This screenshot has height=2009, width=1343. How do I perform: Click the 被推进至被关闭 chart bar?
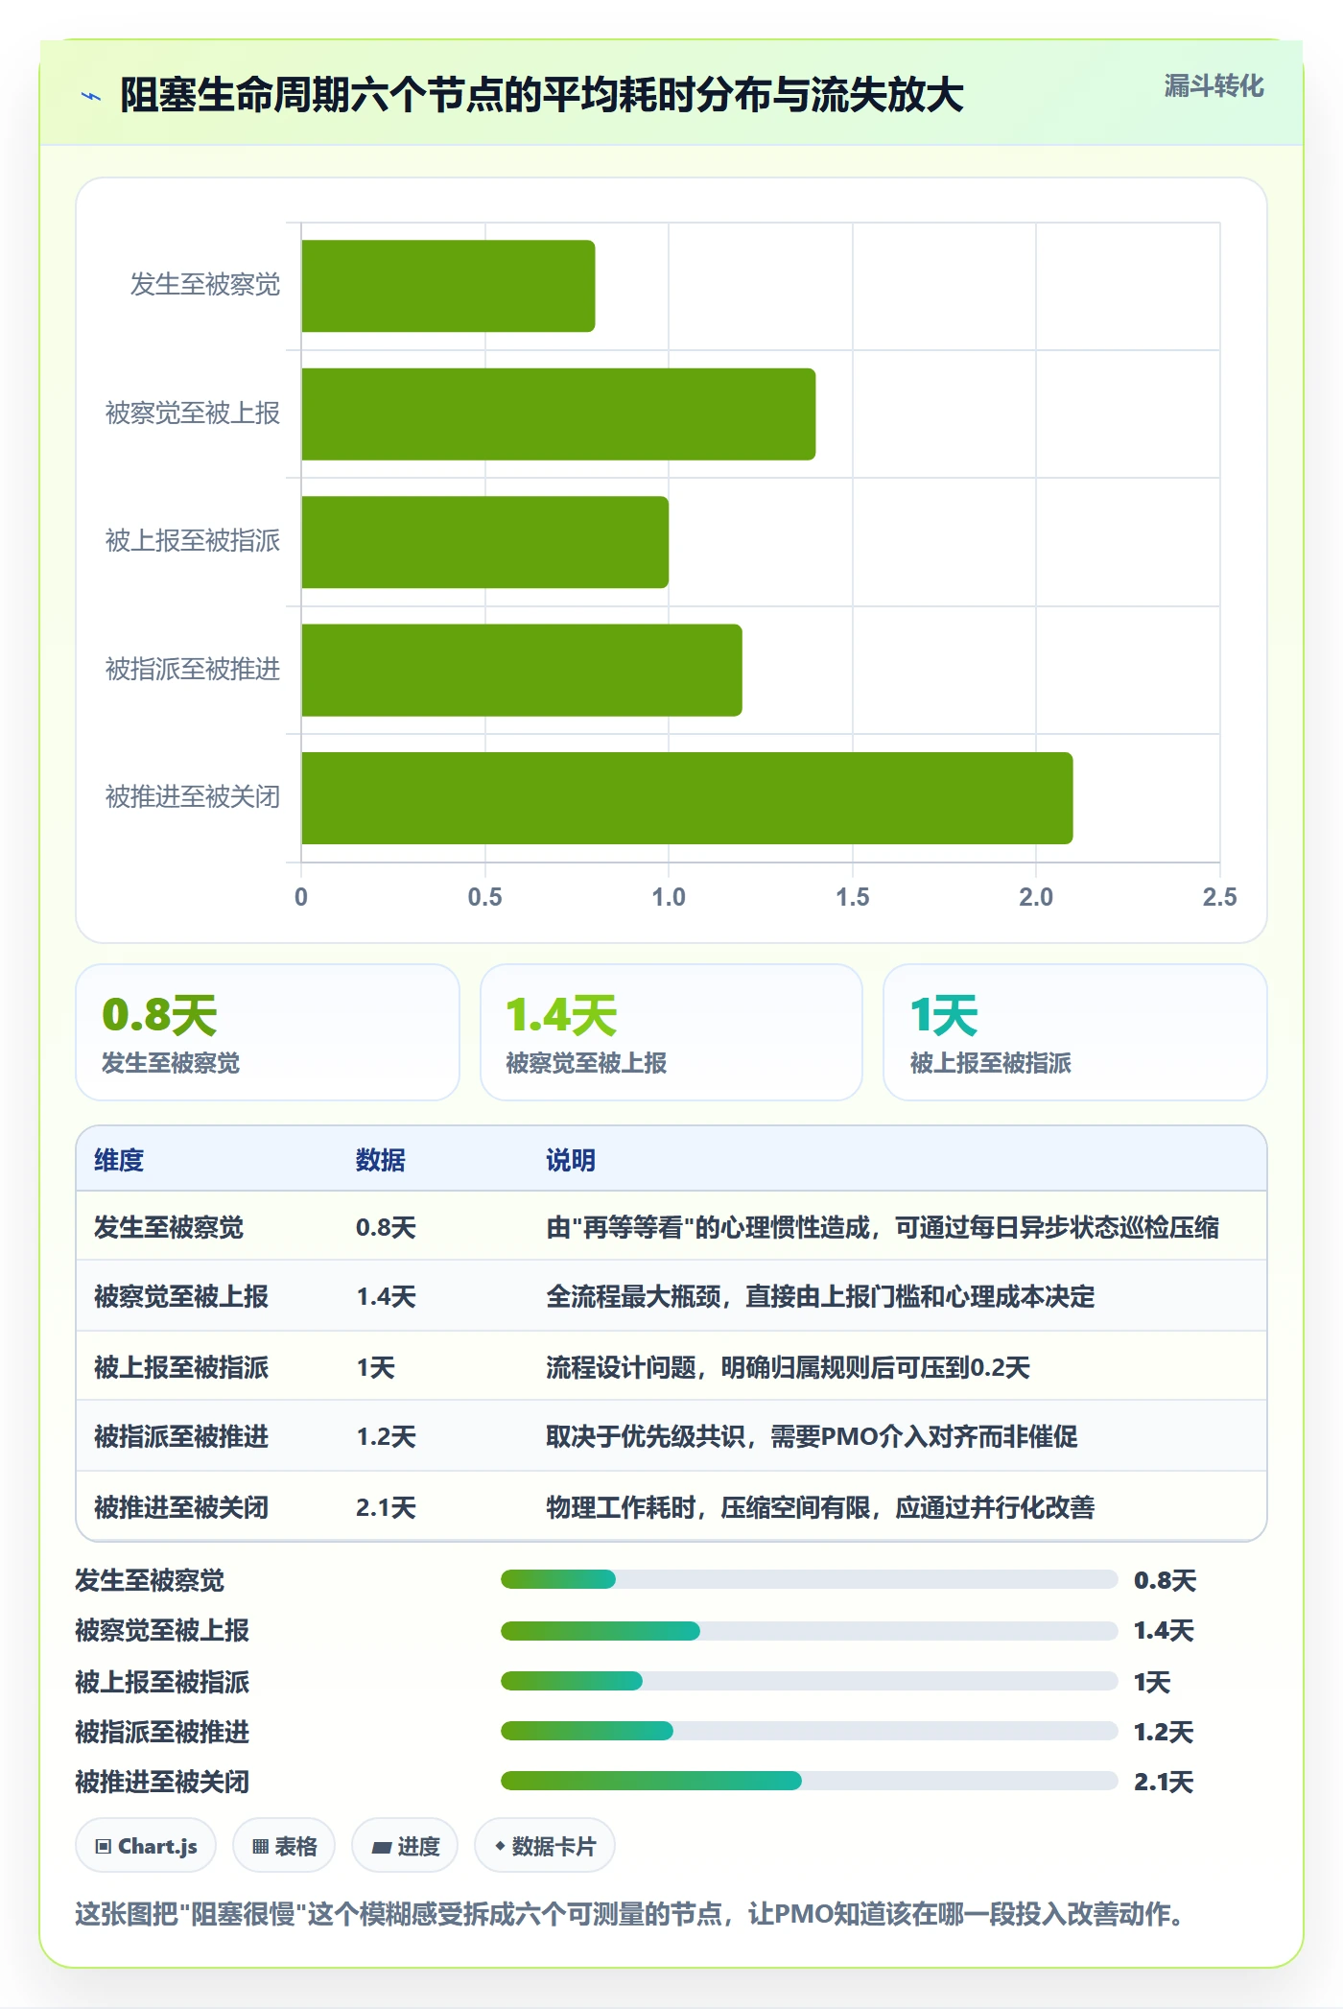(x=687, y=798)
